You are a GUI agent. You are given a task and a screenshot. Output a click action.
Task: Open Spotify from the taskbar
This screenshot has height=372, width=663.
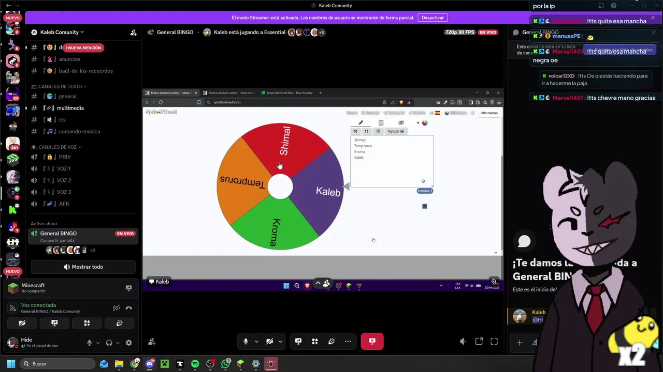click(x=195, y=364)
